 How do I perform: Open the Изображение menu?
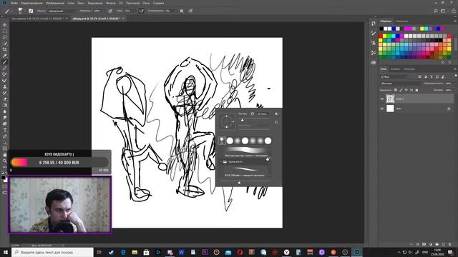[x=55, y=3]
